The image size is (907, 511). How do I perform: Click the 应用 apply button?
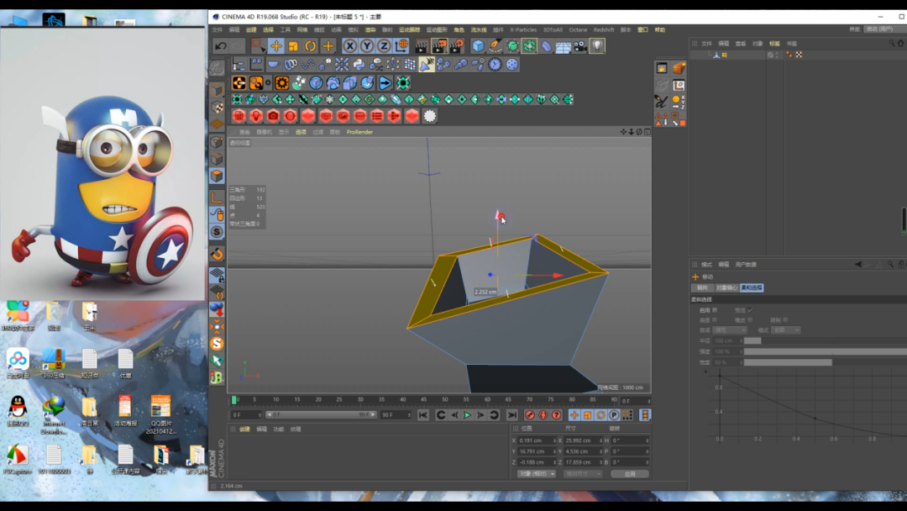[630, 474]
